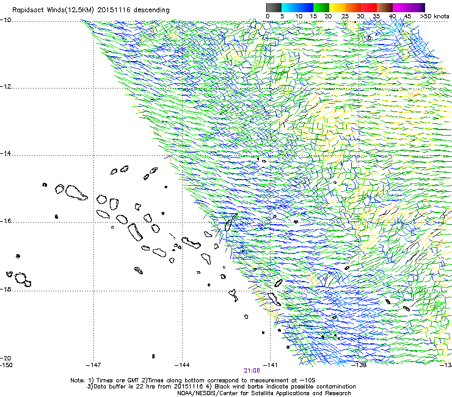Click the yellow 20-25 knots legend swatch

click(x=337, y=7)
